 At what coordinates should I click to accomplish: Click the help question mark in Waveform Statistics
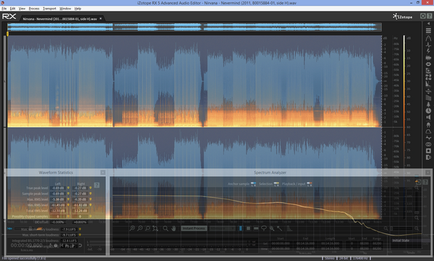pyautogui.click(x=96, y=185)
